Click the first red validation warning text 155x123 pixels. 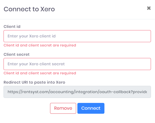point(40,45)
